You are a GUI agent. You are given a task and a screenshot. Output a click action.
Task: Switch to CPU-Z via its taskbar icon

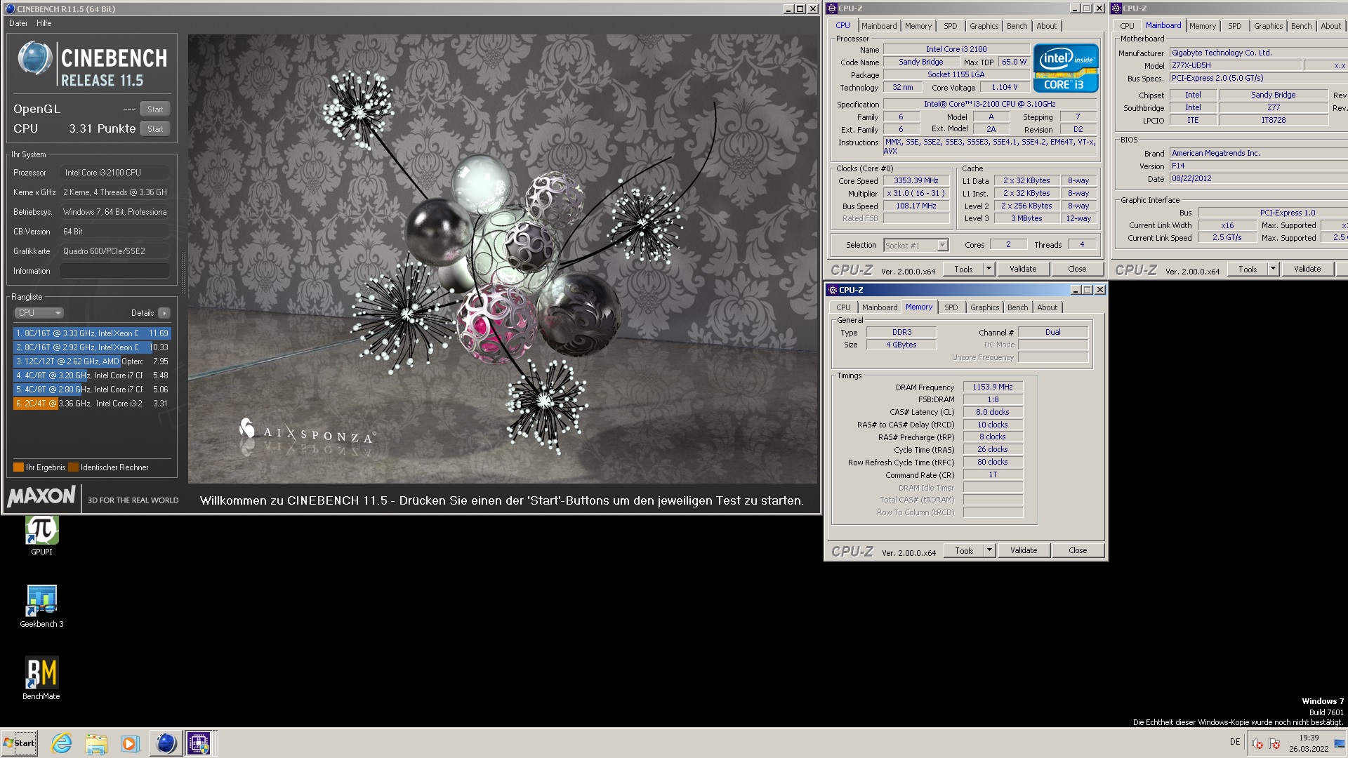pos(199,743)
